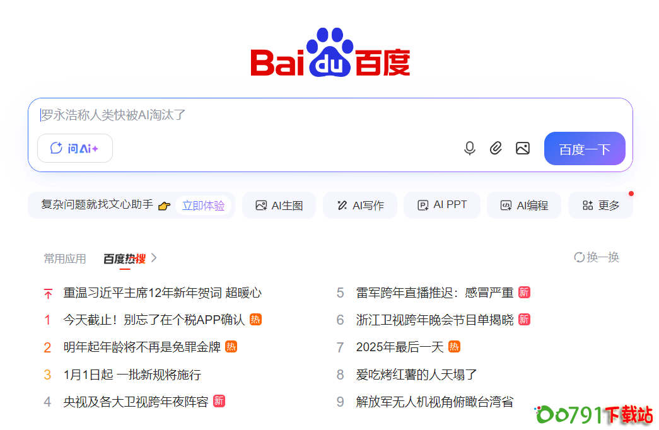This screenshot has width=659, height=430.
Task: Open the AI生图 tool
Action: click(279, 205)
